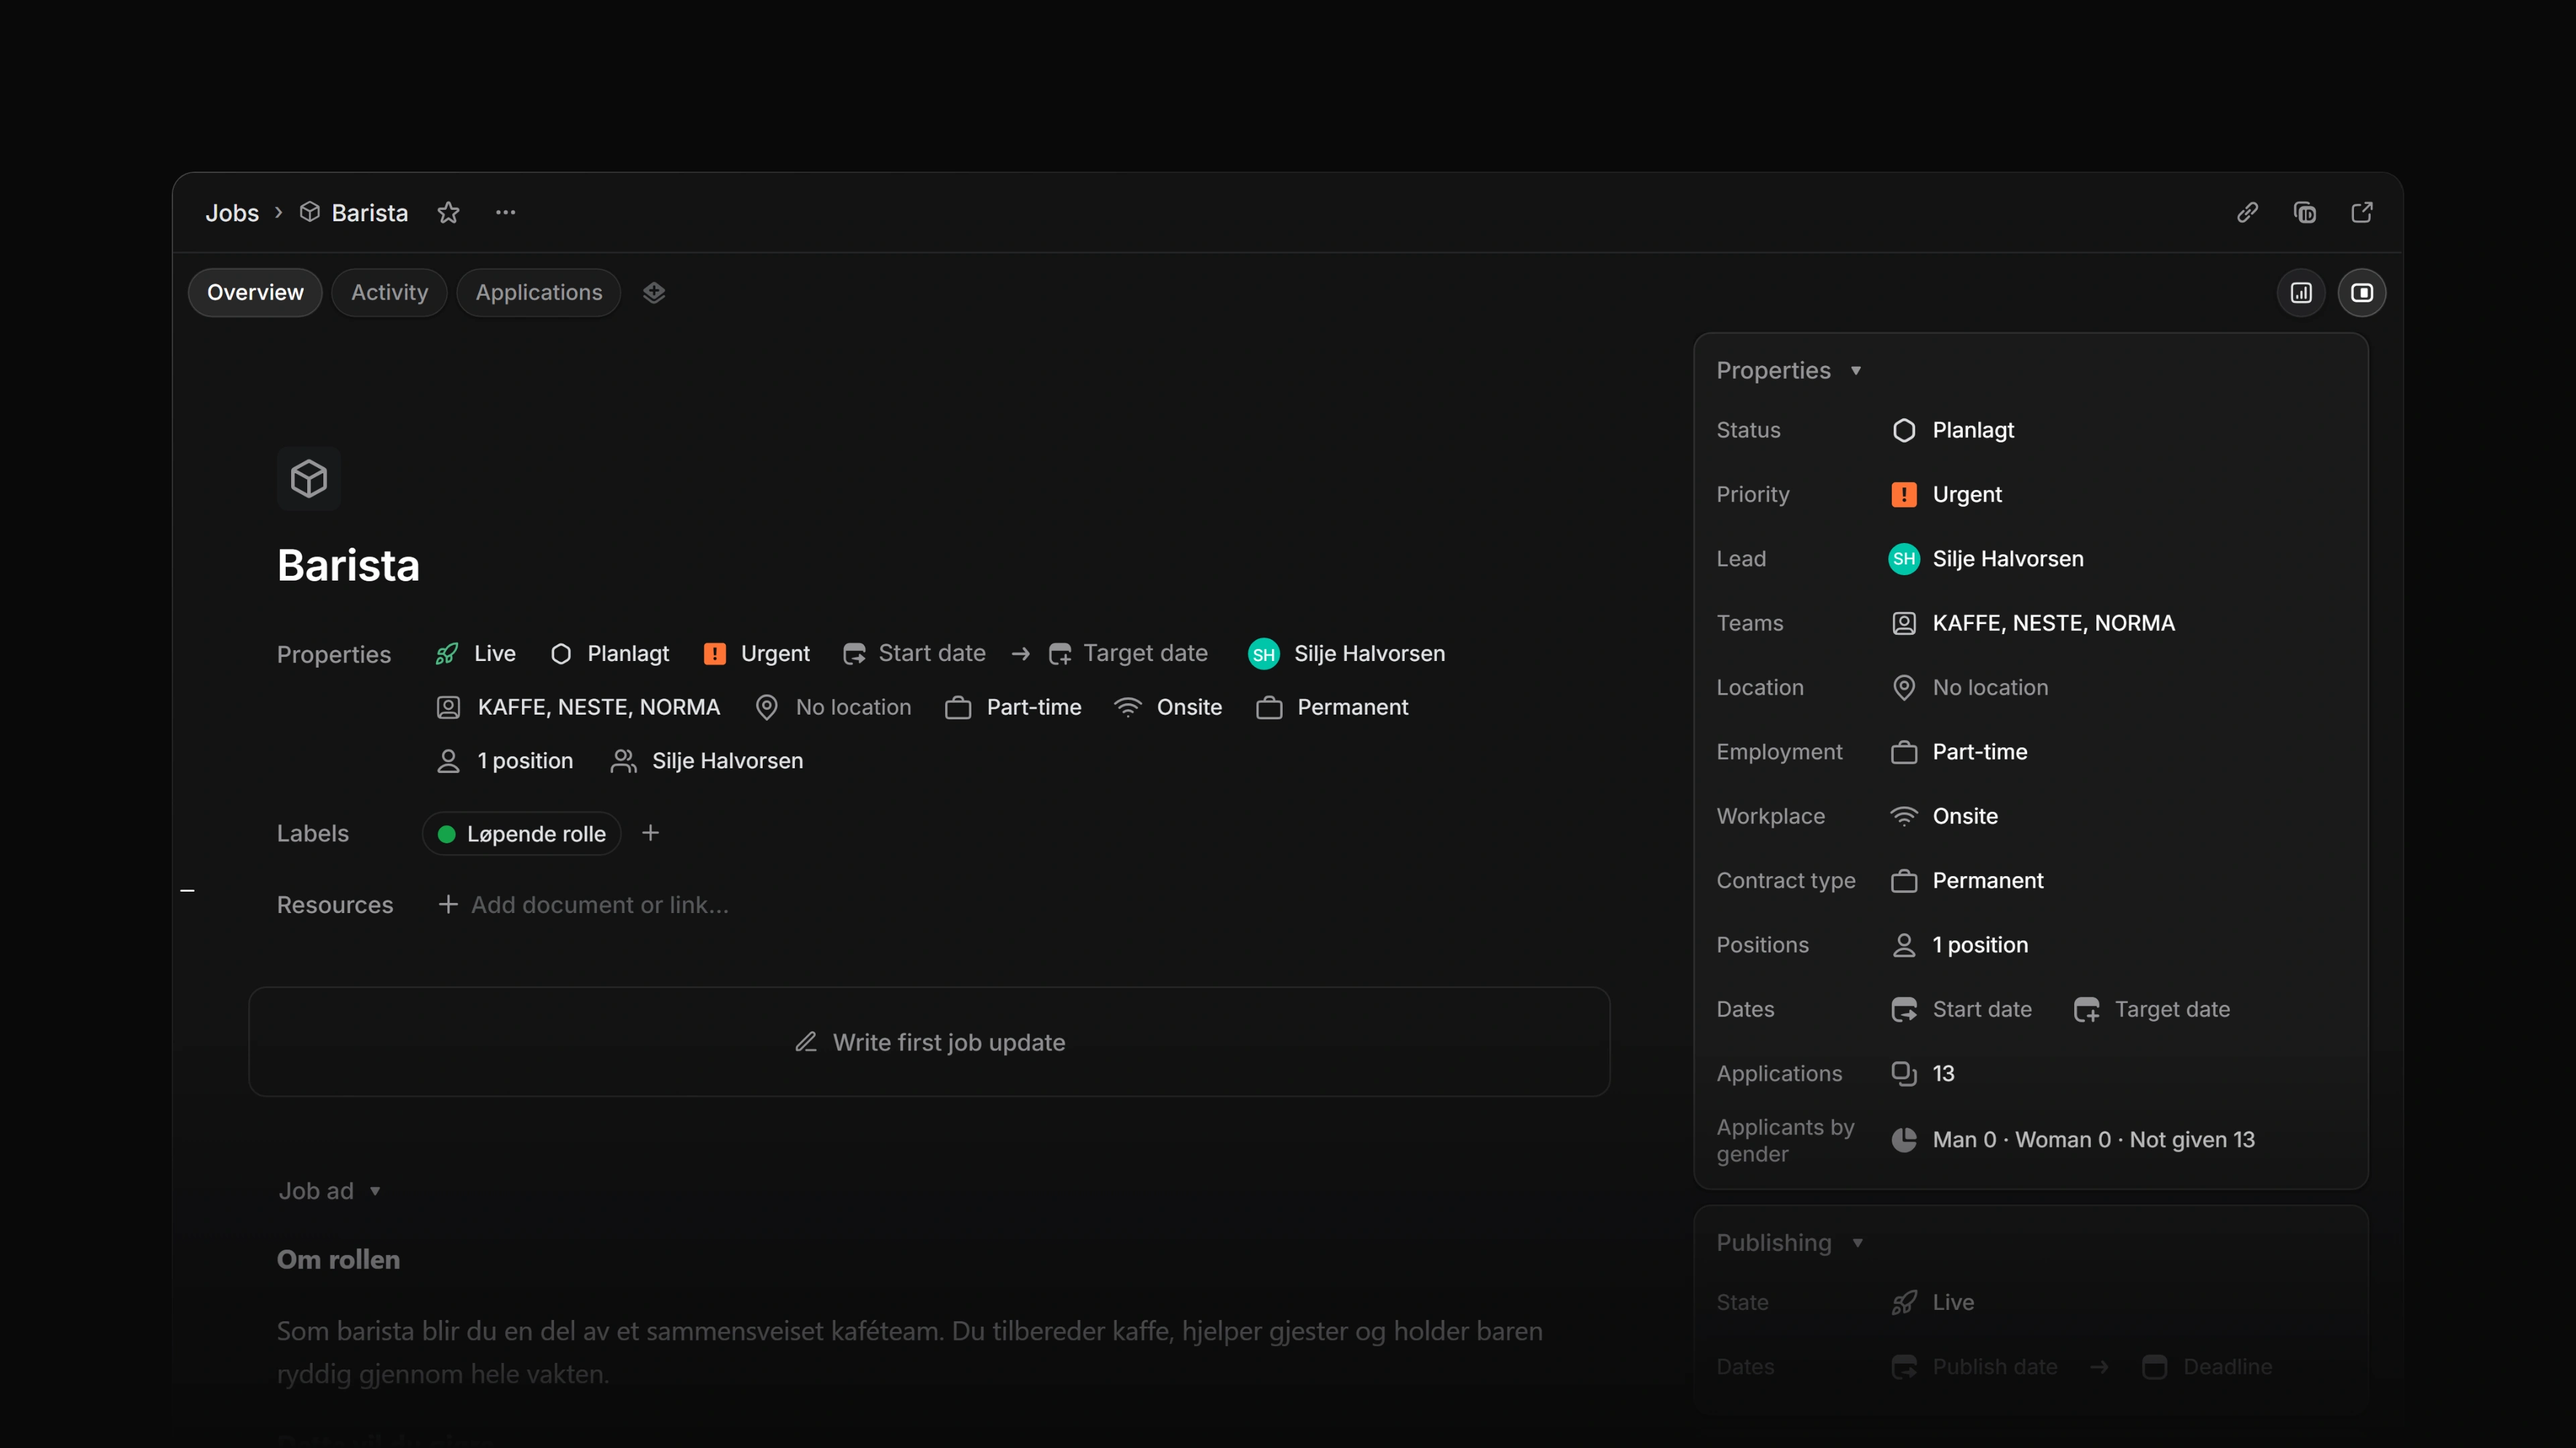The image size is (2576, 1448).
Task: Click the layers icon next to Applications tab
Action: click(654, 293)
